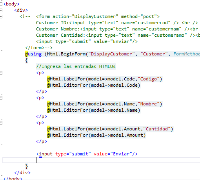Click the opening <body> tag

[11, 4]
